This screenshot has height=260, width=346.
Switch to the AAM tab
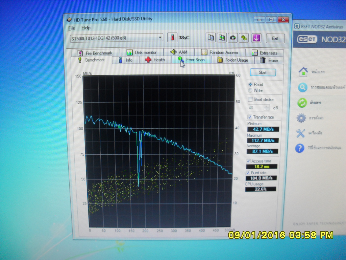coord(179,52)
